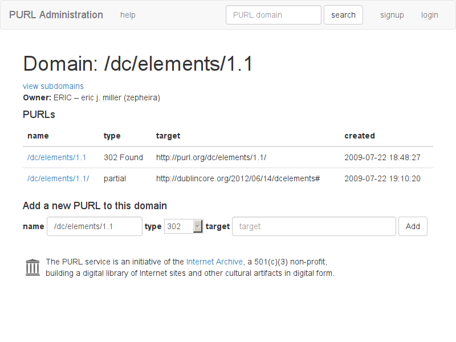This screenshot has width=456, height=342.
Task: Click the type column header
Action: pos(112,136)
